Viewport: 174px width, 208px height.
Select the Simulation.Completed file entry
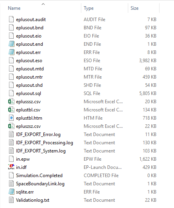click(39, 176)
